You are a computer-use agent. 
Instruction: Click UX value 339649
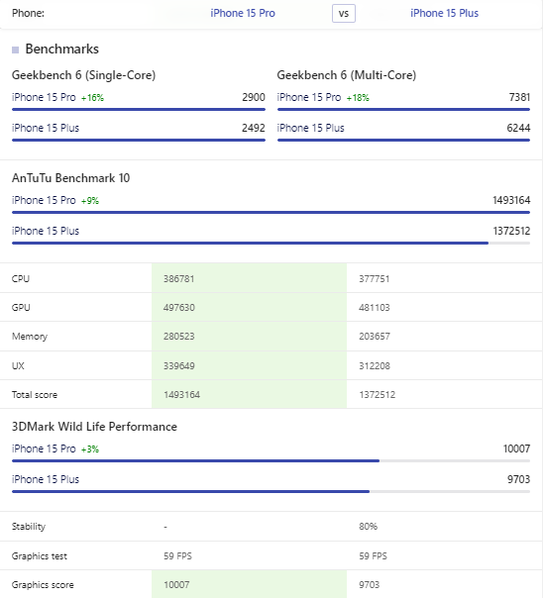coord(179,366)
